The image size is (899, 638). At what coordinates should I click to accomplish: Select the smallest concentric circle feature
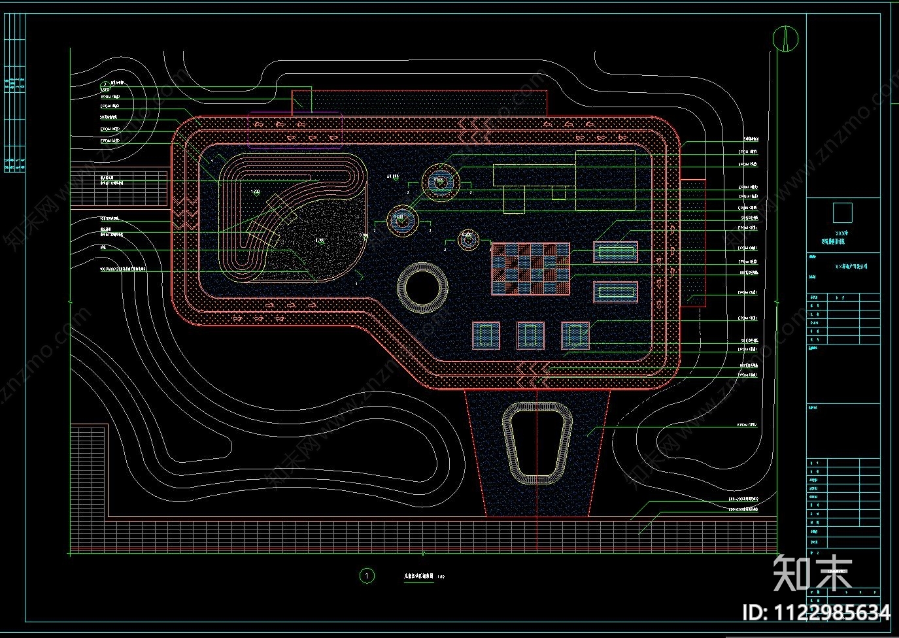pyautogui.click(x=468, y=239)
